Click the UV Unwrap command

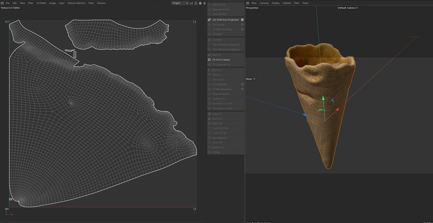[218, 25]
